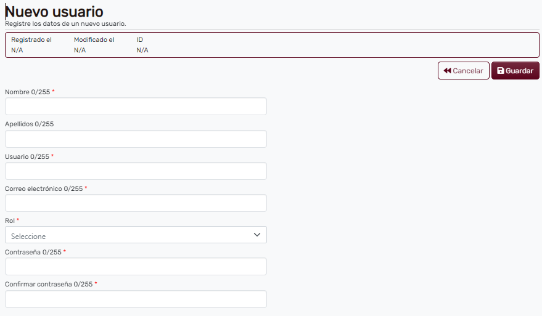Click the 'Registre los datos' subtitle text
This screenshot has width=542, height=316.
(65, 24)
